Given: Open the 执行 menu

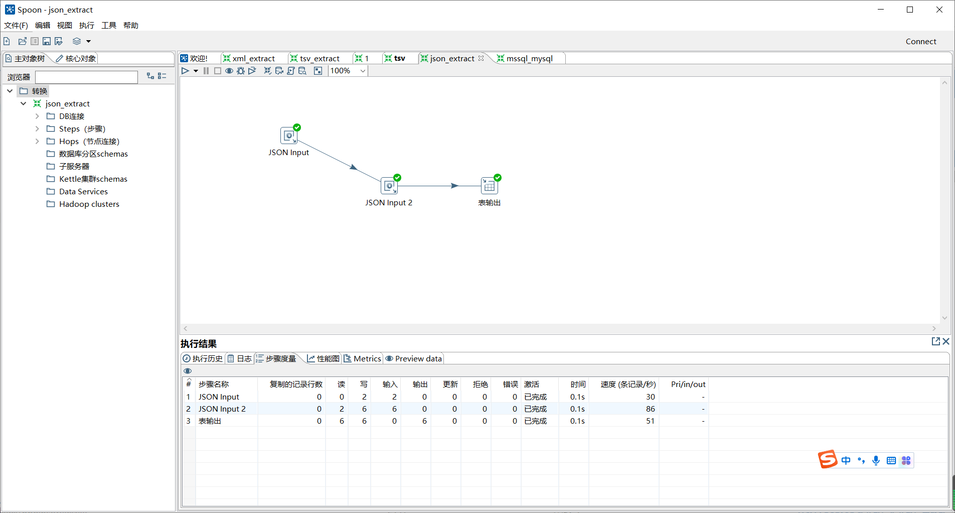Looking at the screenshot, I should click(x=87, y=26).
